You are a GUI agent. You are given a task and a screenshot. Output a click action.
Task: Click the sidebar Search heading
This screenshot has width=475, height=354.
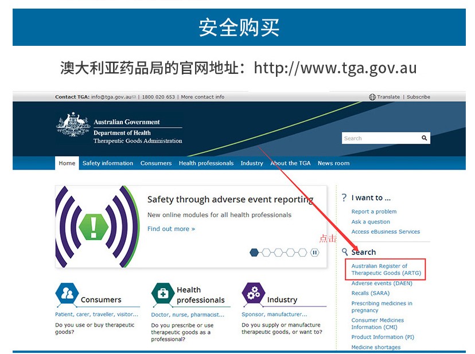click(364, 252)
